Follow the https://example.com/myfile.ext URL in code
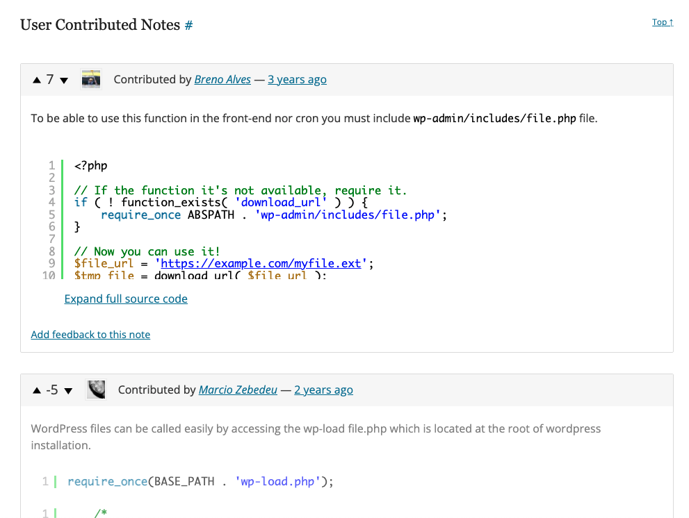This screenshot has width=689, height=518. (x=261, y=264)
